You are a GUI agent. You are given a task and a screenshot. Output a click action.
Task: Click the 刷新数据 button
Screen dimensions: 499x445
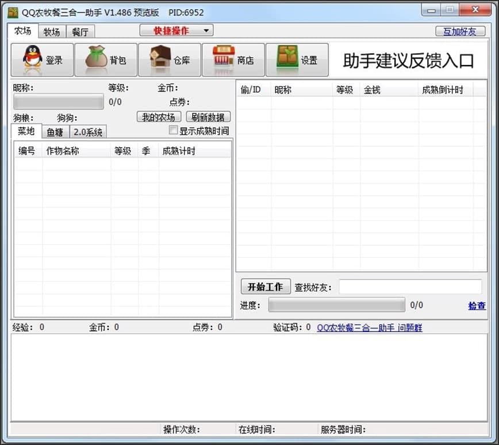[209, 116]
